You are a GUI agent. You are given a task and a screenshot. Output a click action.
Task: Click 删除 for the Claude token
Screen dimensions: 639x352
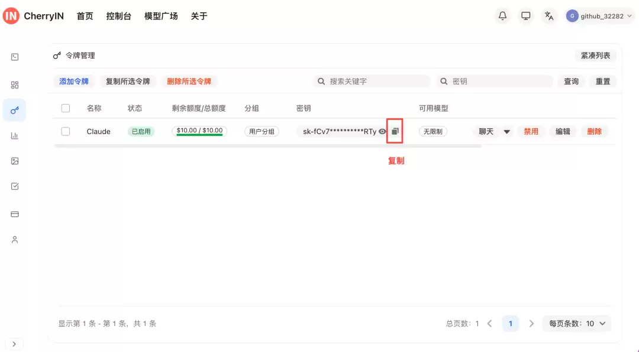pos(594,132)
